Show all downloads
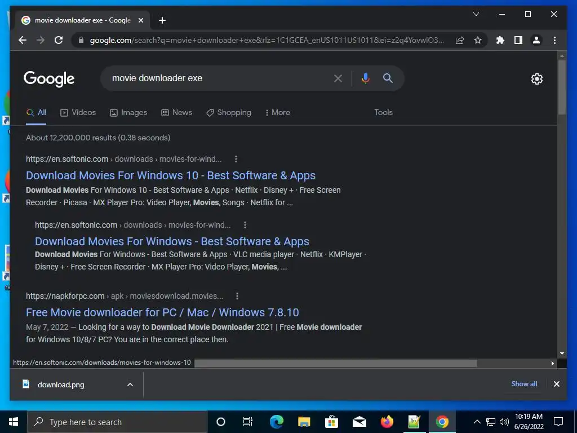 tap(524, 384)
